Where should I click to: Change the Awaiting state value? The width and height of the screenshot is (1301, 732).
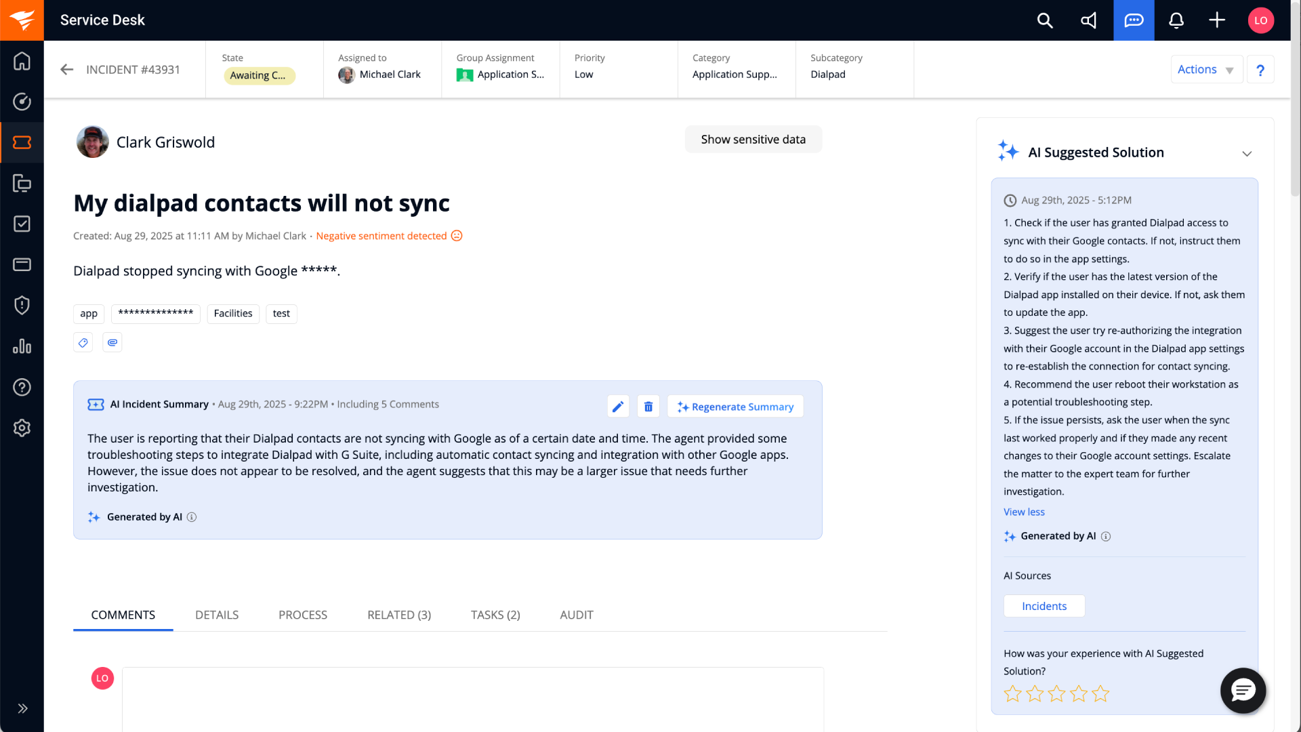259,75
